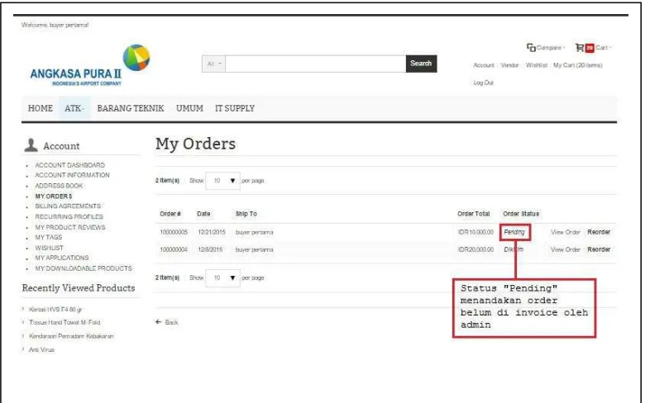Click date 12/21/2015
Viewport: 645px width, 403px height.
coord(212,233)
